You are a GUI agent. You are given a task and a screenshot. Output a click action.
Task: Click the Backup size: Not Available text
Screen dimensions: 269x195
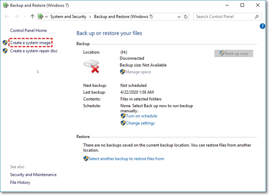click(x=143, y=65)
